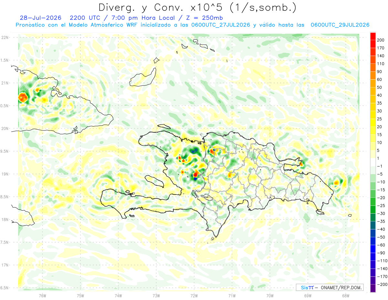Click the latitude label '18N'
Screen dimensions: 388x300
[x=5, y=219]
